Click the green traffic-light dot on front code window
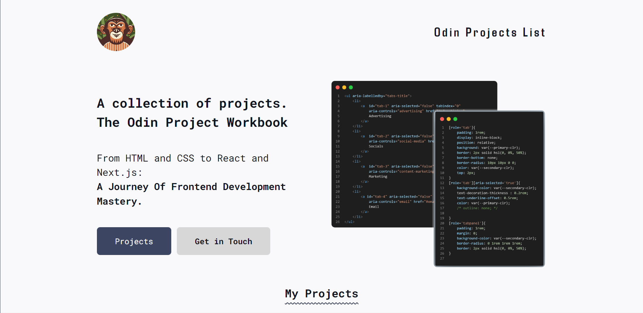This screenshot has width=643, height=313. point(455,119)
